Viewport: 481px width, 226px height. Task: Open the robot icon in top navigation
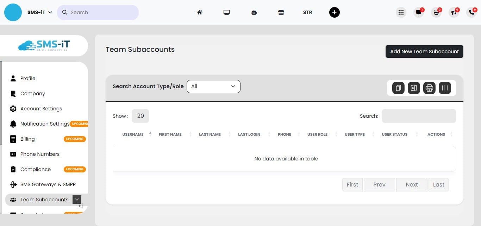(x=254, y=12)
